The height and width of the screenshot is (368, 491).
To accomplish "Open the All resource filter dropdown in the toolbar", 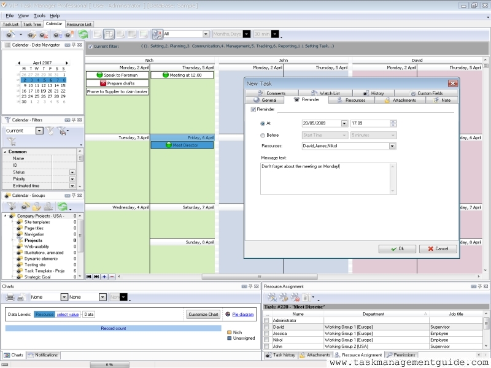I will [x=206, y=34].
